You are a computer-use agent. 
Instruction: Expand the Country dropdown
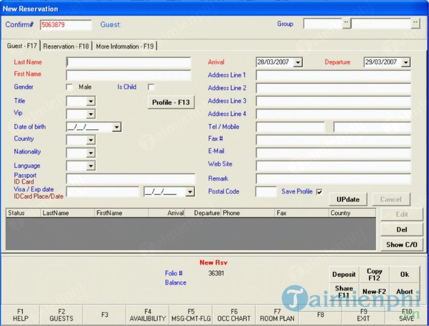91,140
